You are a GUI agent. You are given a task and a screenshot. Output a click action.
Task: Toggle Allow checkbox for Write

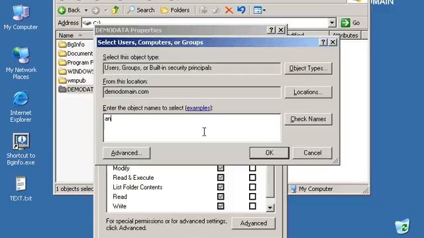221,206
